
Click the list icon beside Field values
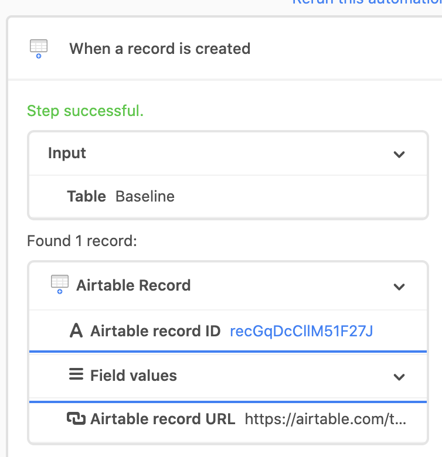click(76, 374)
